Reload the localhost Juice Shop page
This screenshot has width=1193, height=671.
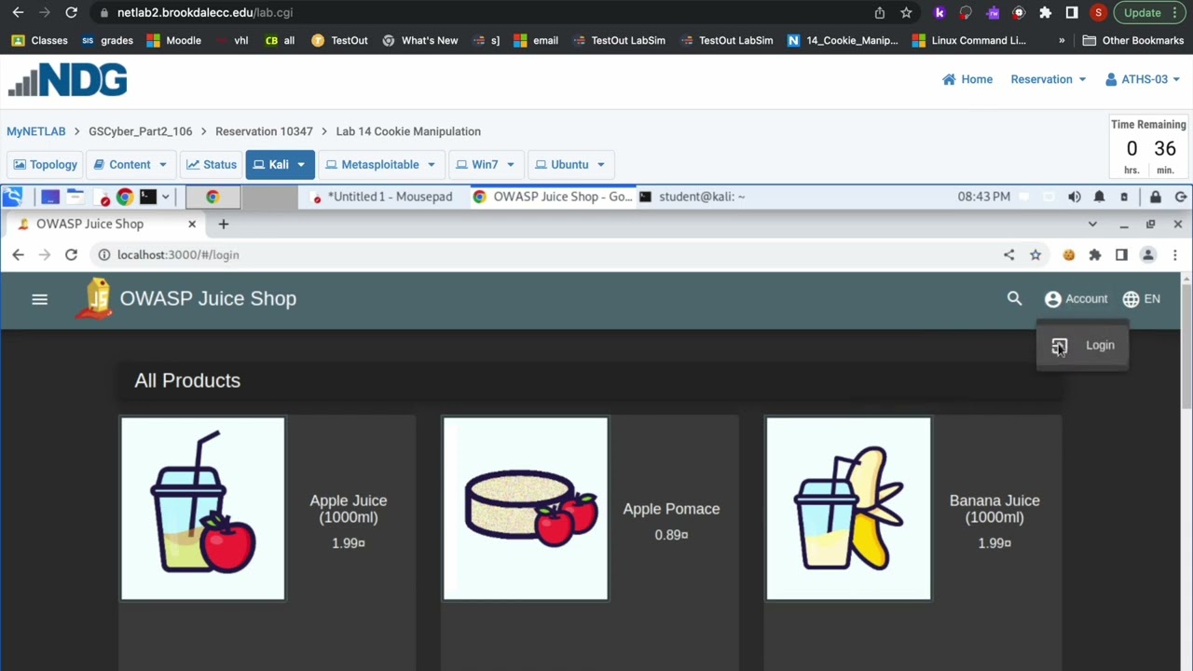coord(71,254)
